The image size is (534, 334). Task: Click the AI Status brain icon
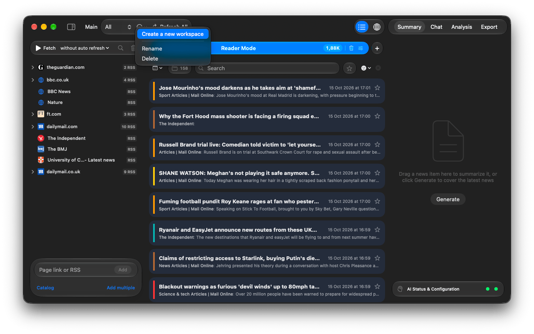click(400, 289)
